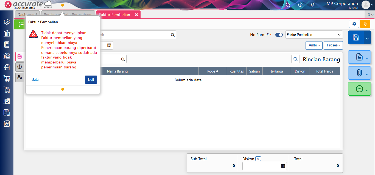Click the vendor search field magnifier icon
375x175 pixels.
[173, 35]
